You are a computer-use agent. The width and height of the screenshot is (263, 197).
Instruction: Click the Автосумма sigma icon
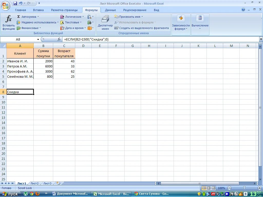pos(18,17)
